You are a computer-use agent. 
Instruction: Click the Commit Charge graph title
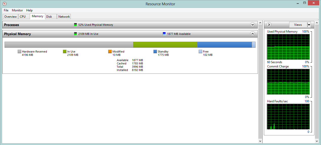278,66
